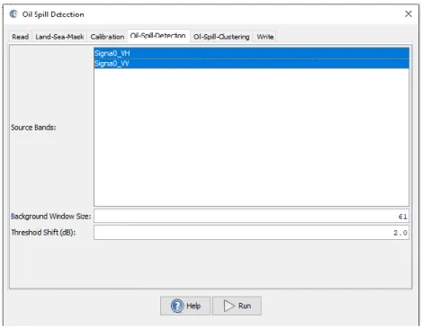The image size is (421, 328).
Task: Go to the Oil-Spill-Clustering tab
Action: [x=221, y=37]
